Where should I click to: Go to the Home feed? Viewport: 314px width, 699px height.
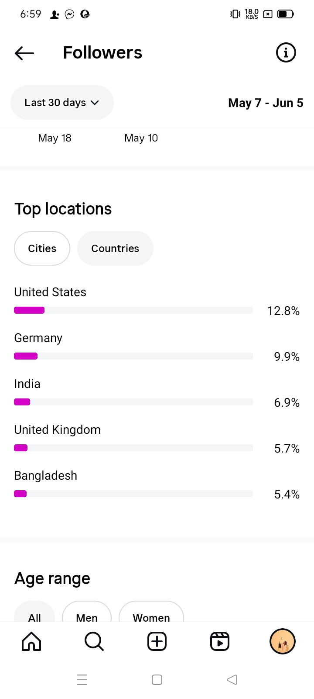[31, 641]
